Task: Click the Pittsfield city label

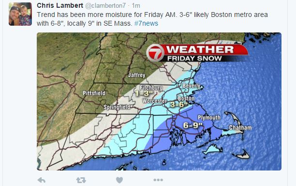Action: (x=94, y=93)
